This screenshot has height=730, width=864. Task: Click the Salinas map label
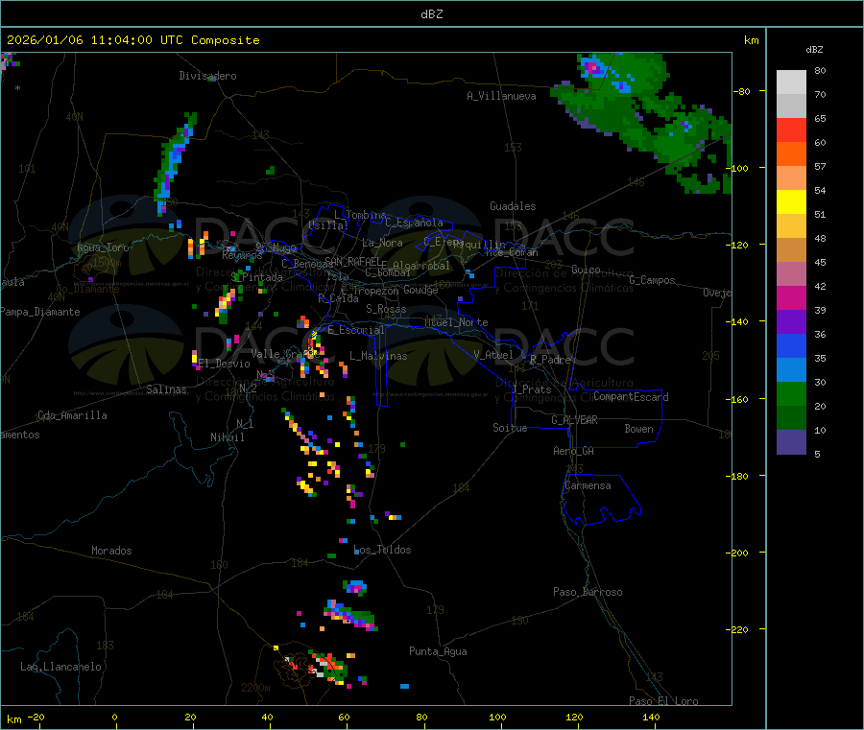click(x=166, y=389)
